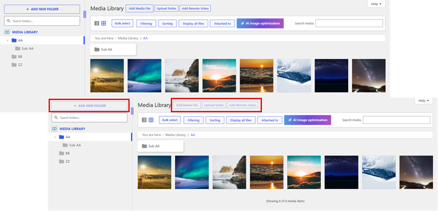Viewport: 438px width, 211px height.
Task: Click blue AA folder icon in top screenshot tree
Action: pyautogui.click(x=14, y=40)
